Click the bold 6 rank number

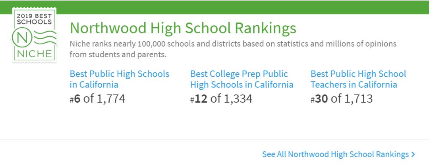[x=77, y=99]
